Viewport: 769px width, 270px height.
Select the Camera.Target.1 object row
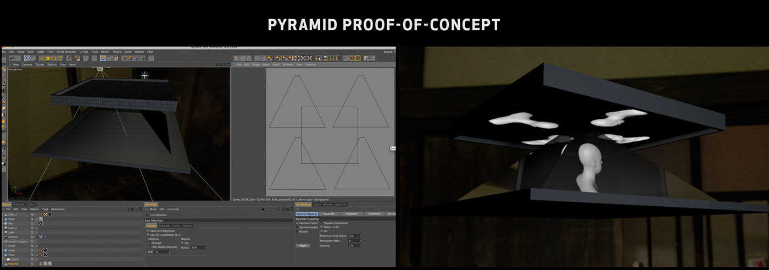[71, 241]
